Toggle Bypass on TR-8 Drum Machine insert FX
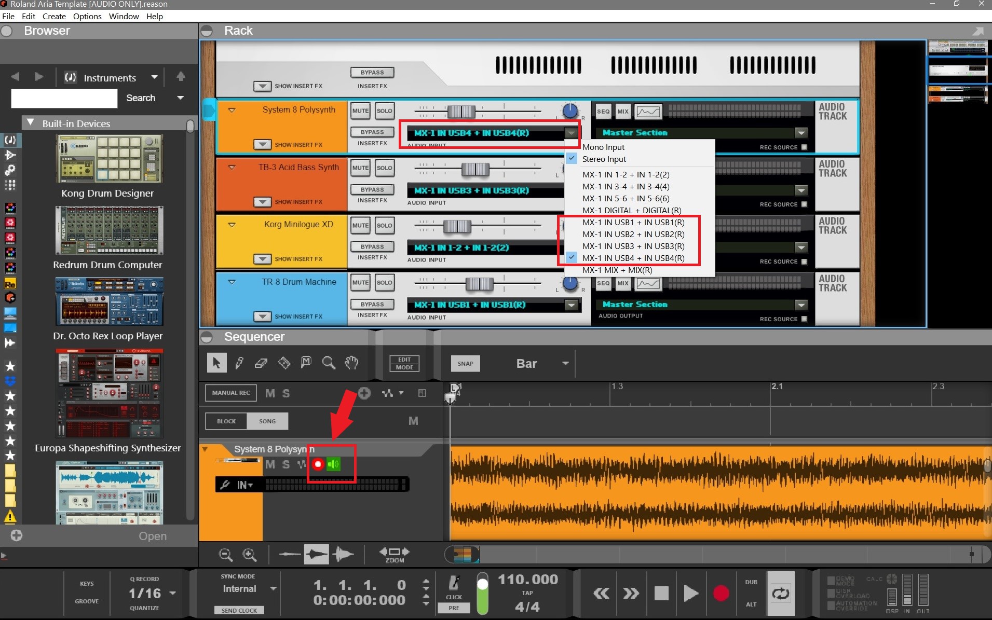This screenshot has width=992, height=620. point(372,305)
